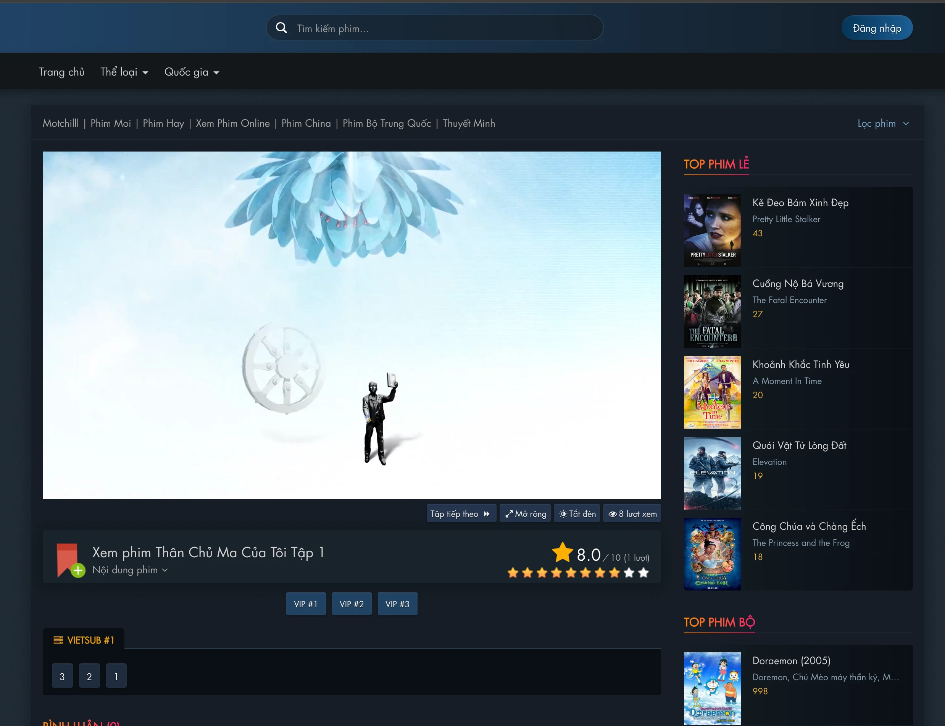Activate the VIETSUB #1 source tab
945x726 pixels.
tap(85, 640)
